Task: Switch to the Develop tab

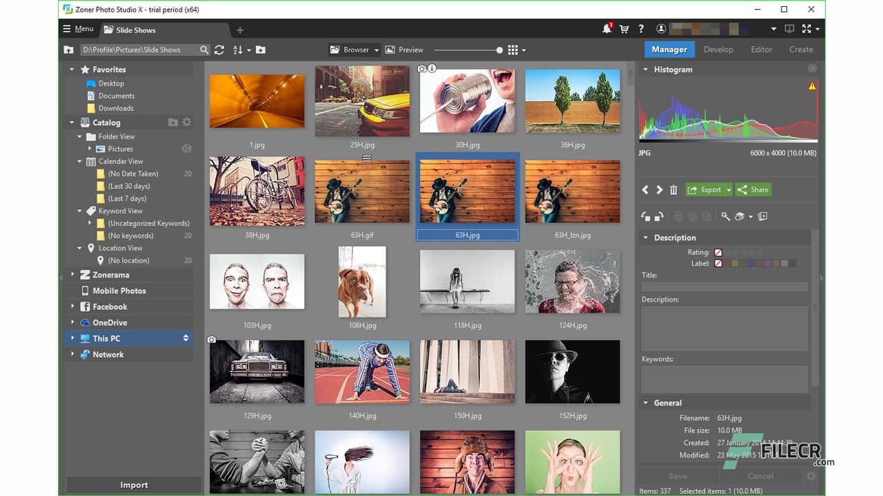Action: pyautogui.click(x=718, y=49)
